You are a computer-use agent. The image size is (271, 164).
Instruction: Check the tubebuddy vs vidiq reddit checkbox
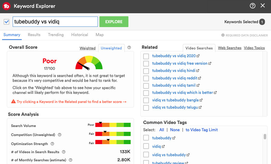(x=146, y=78)
